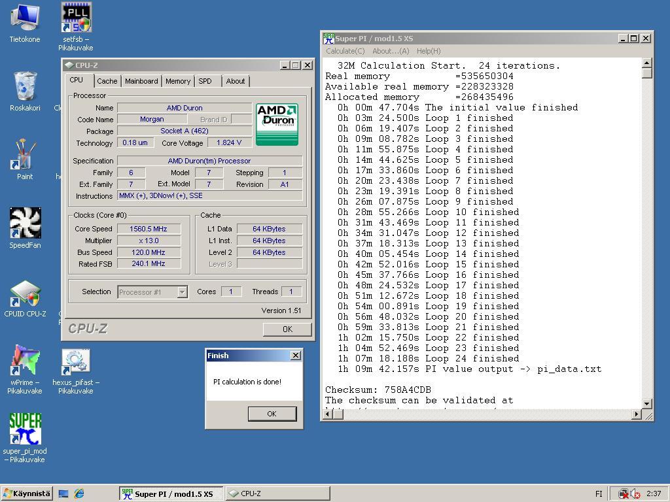The image size is (670, 502).
Task: Click the 32M Calculation Start line
Action: pos(449,66)
